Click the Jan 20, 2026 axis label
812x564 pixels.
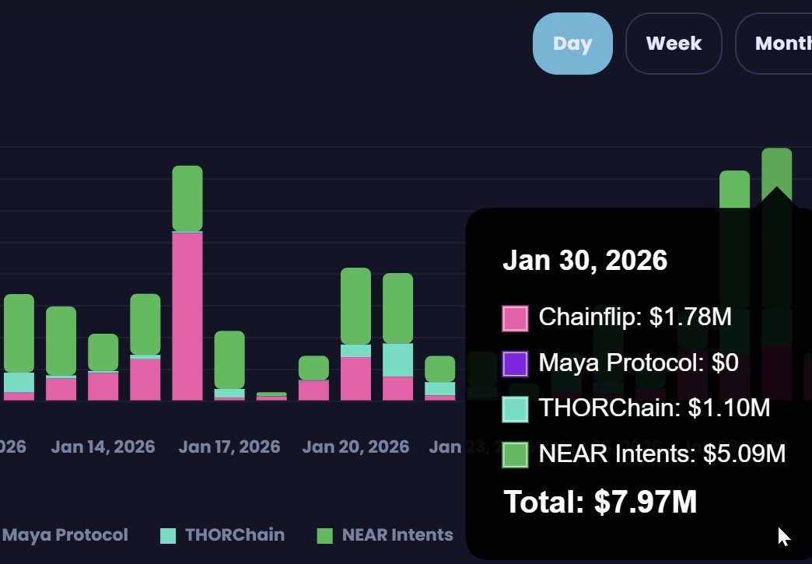(x=355, y=447)
